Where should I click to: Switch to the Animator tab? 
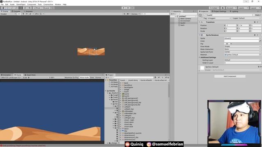coord(28,11)
